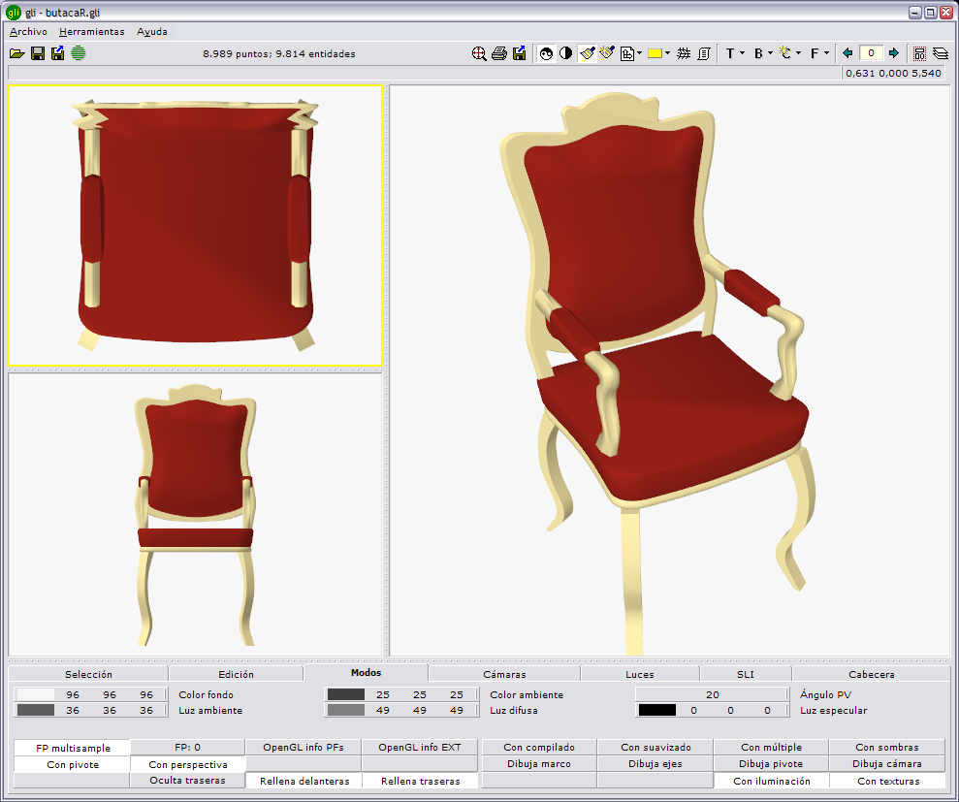
Task: Click the printer icon in toolbar
Action: tap(499, 53)
